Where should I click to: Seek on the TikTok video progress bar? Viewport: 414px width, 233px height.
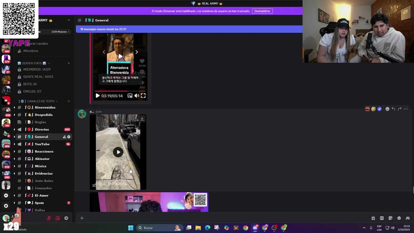(x=120, y=91)
